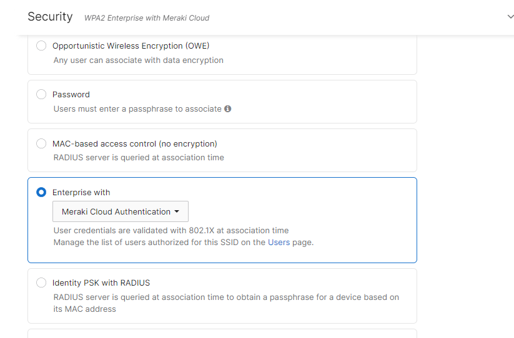Image resolution: width=514 pixels, height=338 pixels.
Task: Click the 'Users must enter a passphrase' description
Action: click(137, 109)
